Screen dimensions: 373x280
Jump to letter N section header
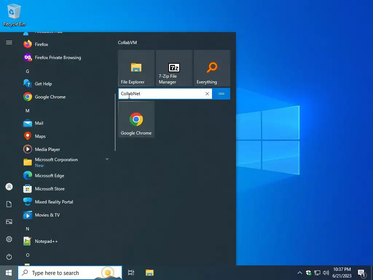[x=28, y=229]
